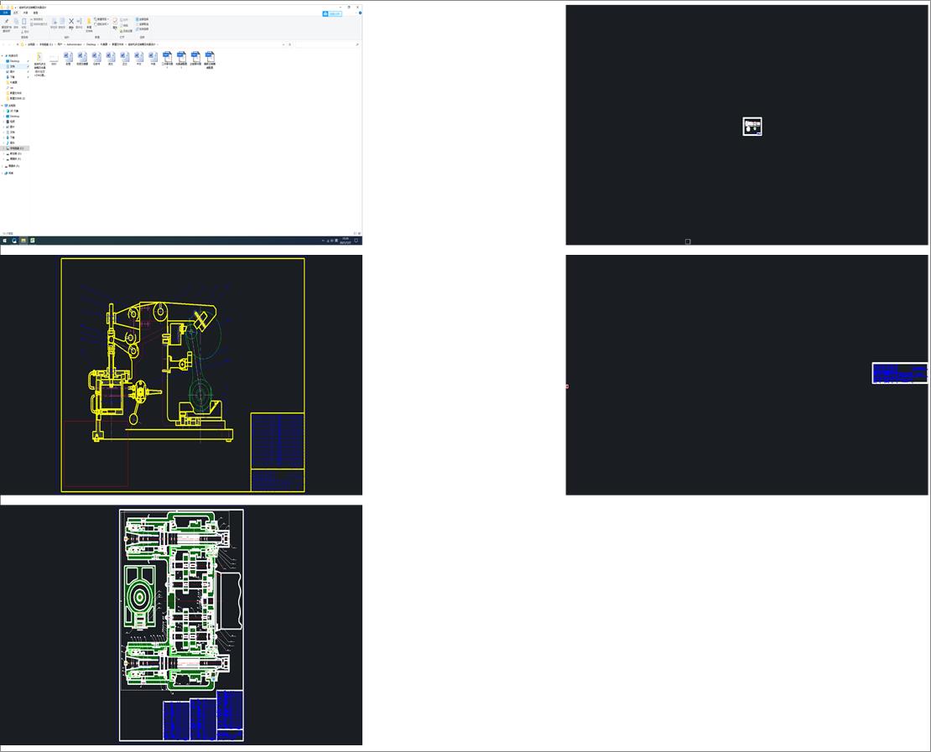This screenshot has width=931, height=752.
Task: Collapse the This PC tree node
Action: tap(3, 106)
